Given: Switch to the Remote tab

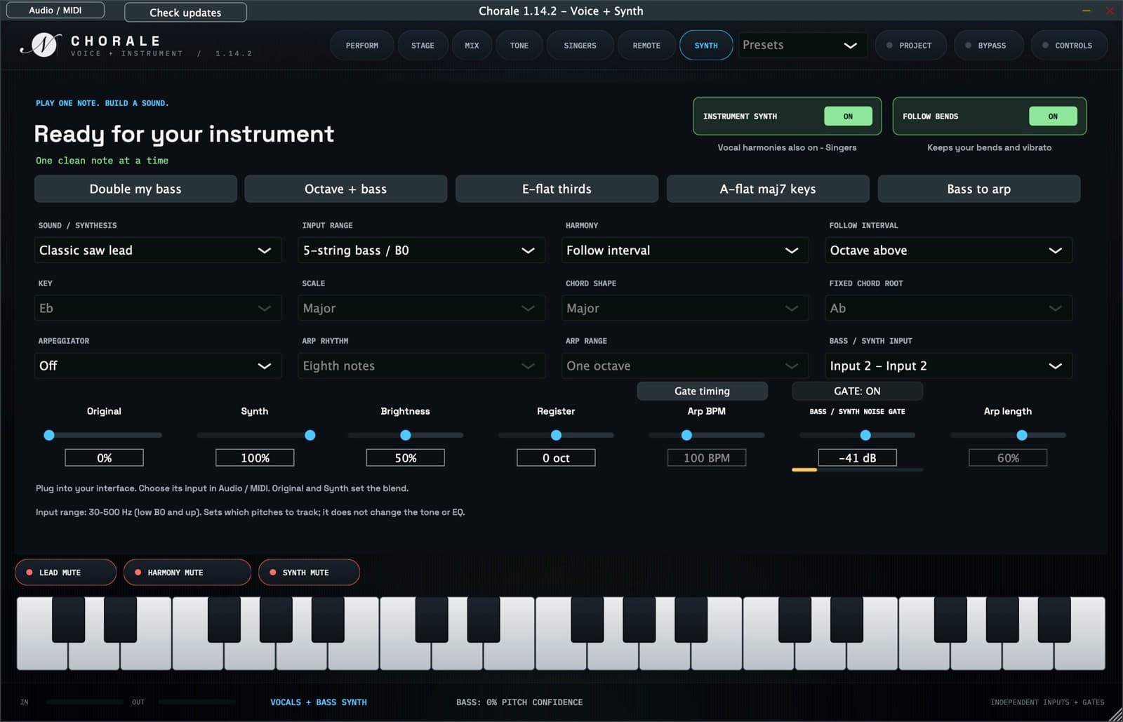Looking at the screenshot, I should [646, 46].
